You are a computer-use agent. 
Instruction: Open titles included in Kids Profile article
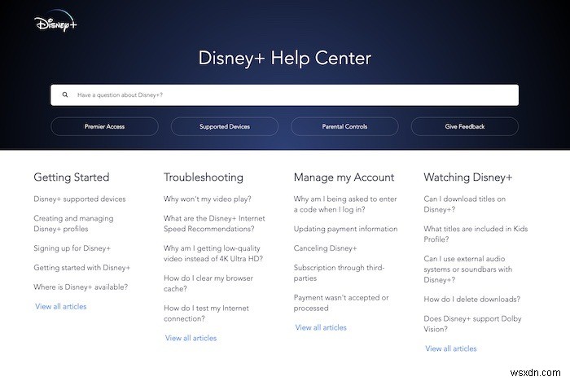point(476,234)
